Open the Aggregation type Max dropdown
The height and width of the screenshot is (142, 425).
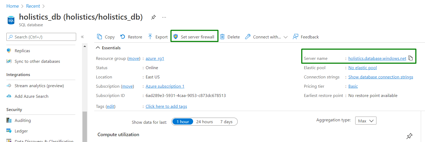point(366,121)
